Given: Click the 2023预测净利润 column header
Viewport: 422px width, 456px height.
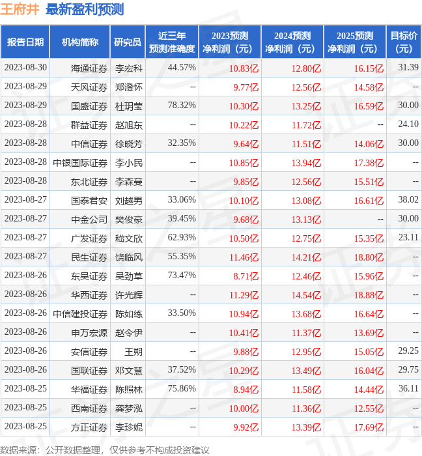Looking at the screenshot, I should click(x=230, y=42).
